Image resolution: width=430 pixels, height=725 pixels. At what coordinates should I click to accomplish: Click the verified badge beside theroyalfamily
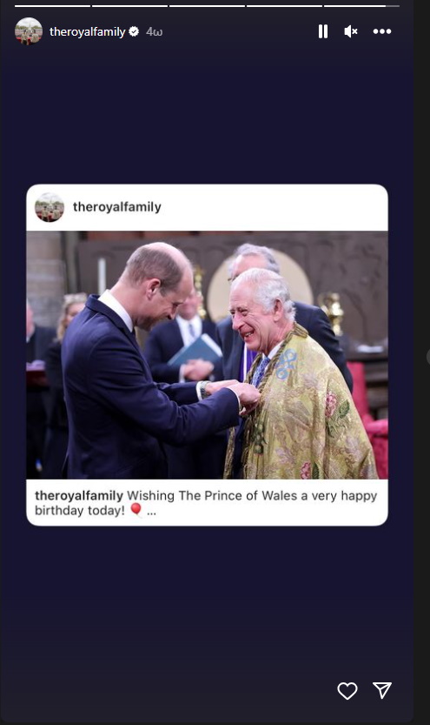(x=134, y=31)
